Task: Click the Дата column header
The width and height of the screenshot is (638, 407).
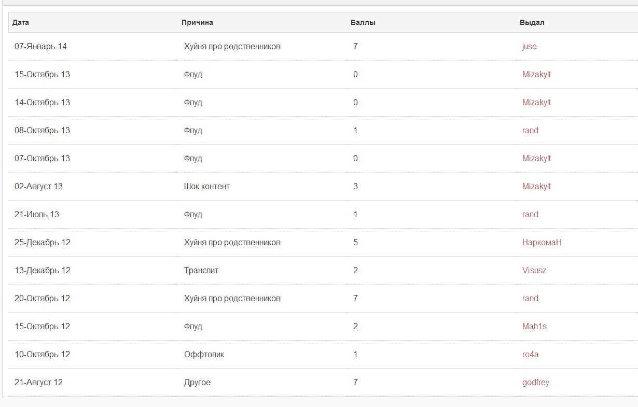Action: coord(20,23)
